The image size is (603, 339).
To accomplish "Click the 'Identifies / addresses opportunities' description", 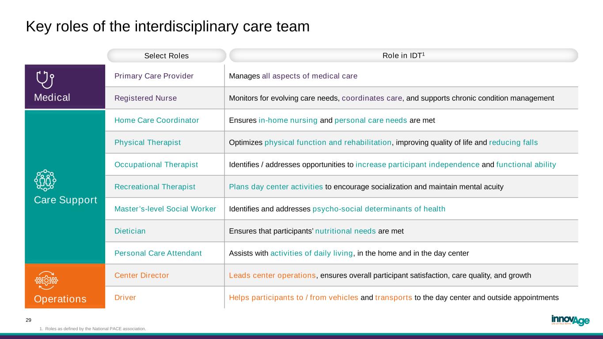I will [393, 164].
